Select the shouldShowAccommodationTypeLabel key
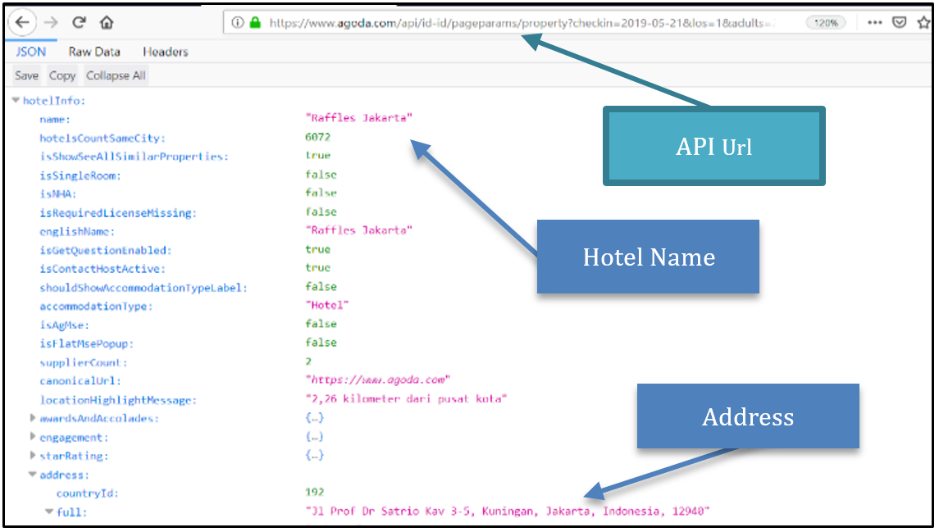 coord(144,288)
